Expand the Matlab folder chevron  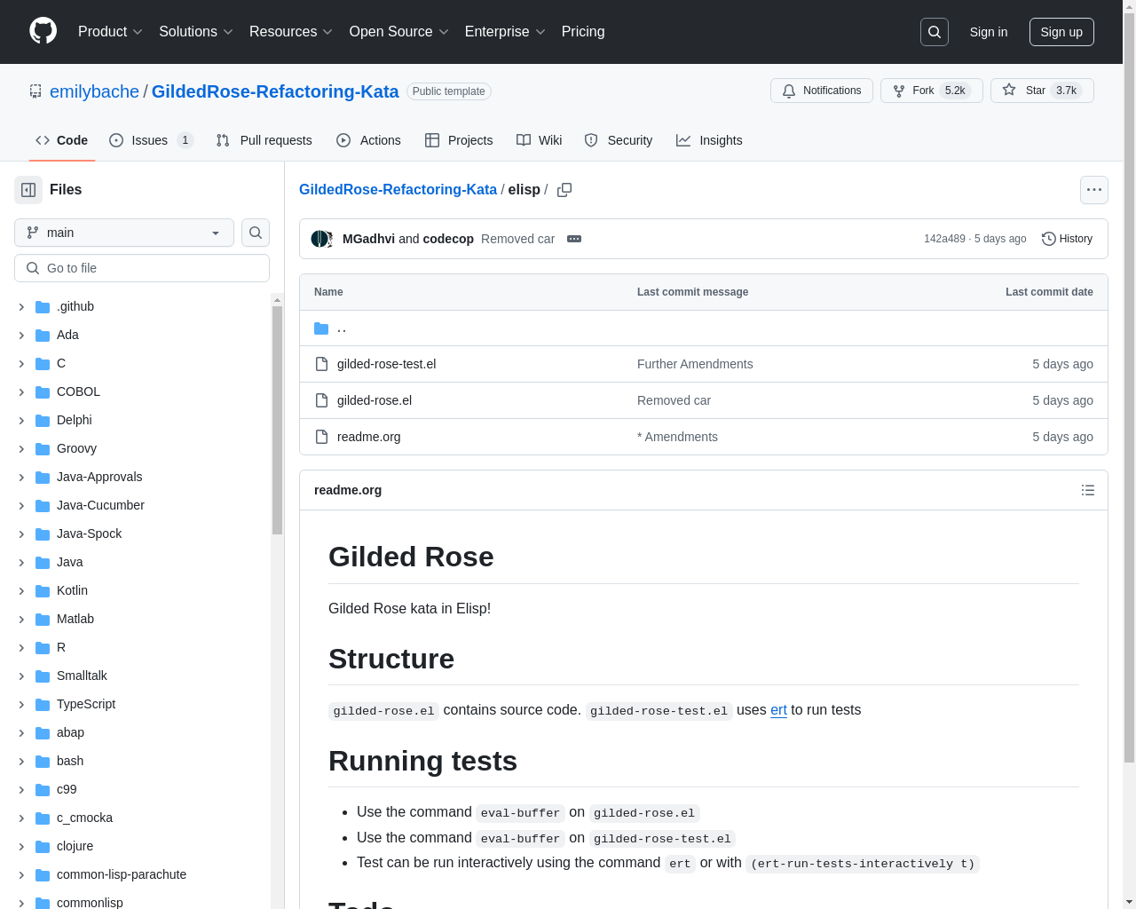coord(21,620)
